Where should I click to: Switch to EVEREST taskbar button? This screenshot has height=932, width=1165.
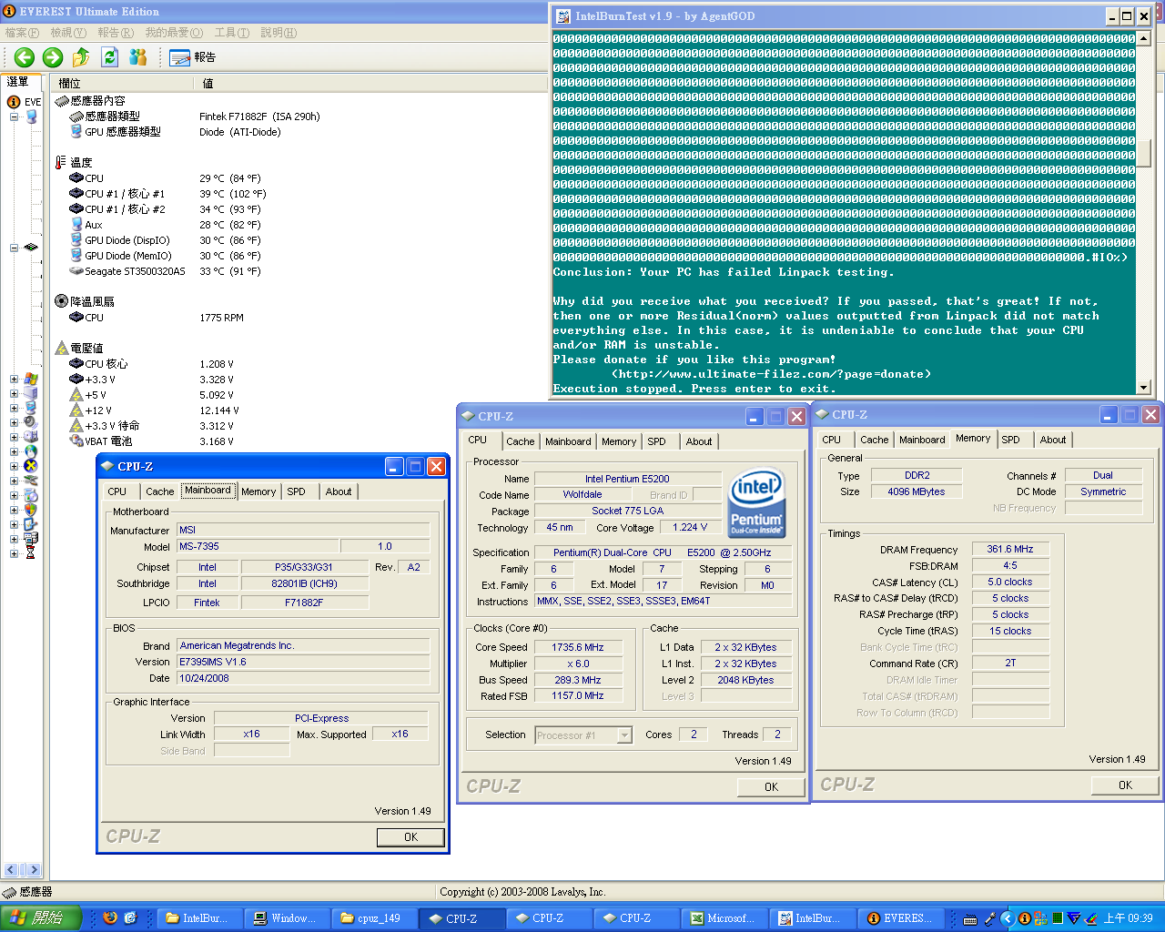[x=900, y=918]
